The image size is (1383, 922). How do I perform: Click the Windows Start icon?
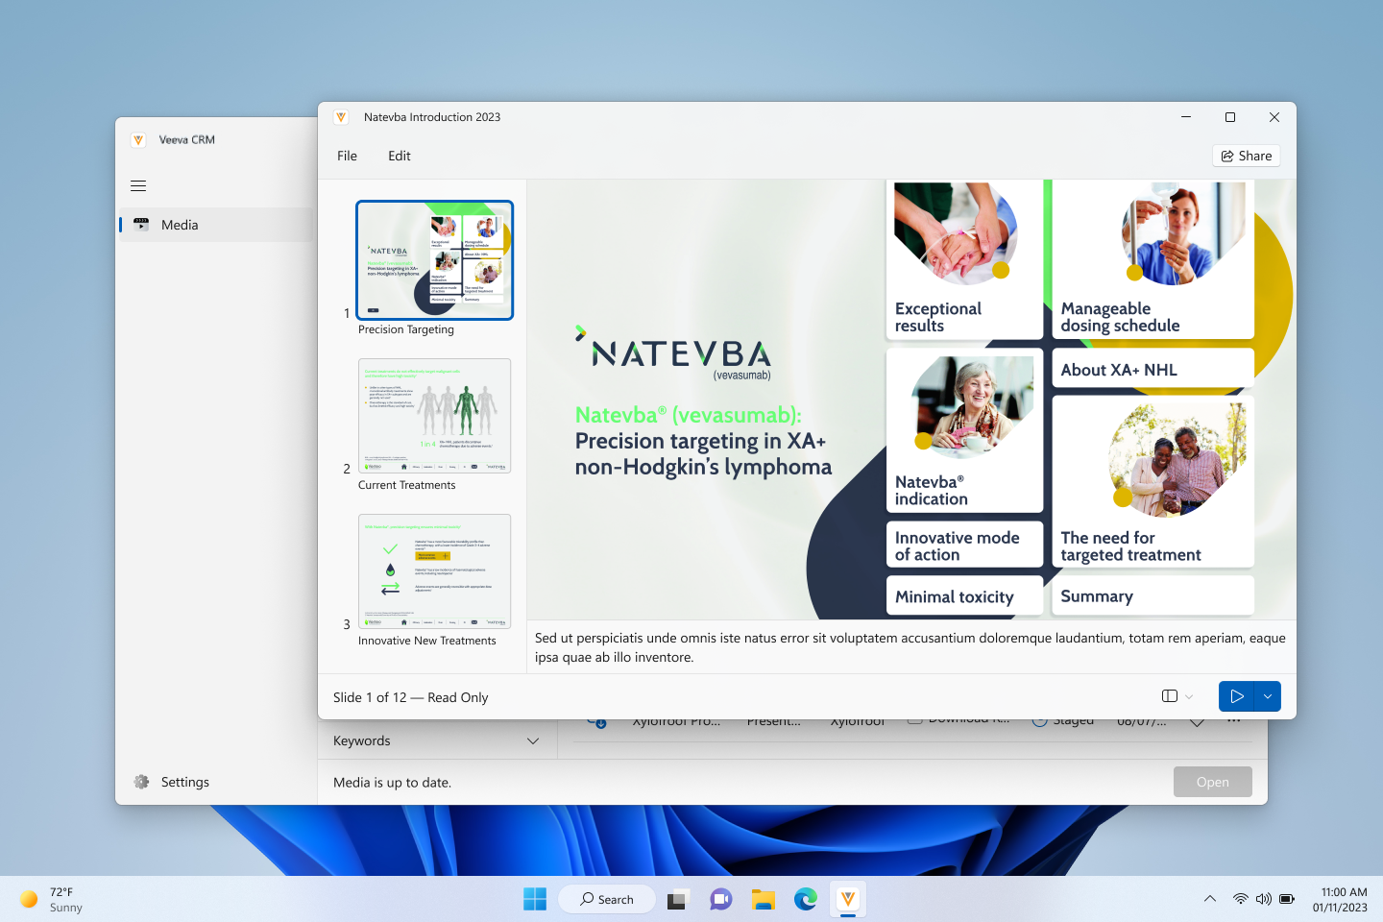535,899
